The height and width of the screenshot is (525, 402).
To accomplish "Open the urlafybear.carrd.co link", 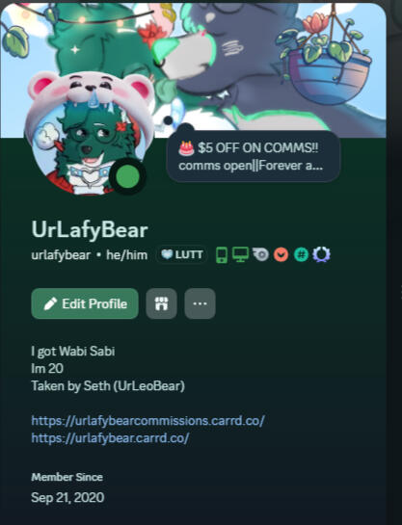I will (110, 438).
